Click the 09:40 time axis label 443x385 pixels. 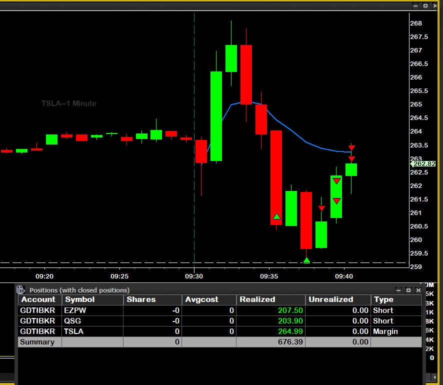[x=344, y=276]
